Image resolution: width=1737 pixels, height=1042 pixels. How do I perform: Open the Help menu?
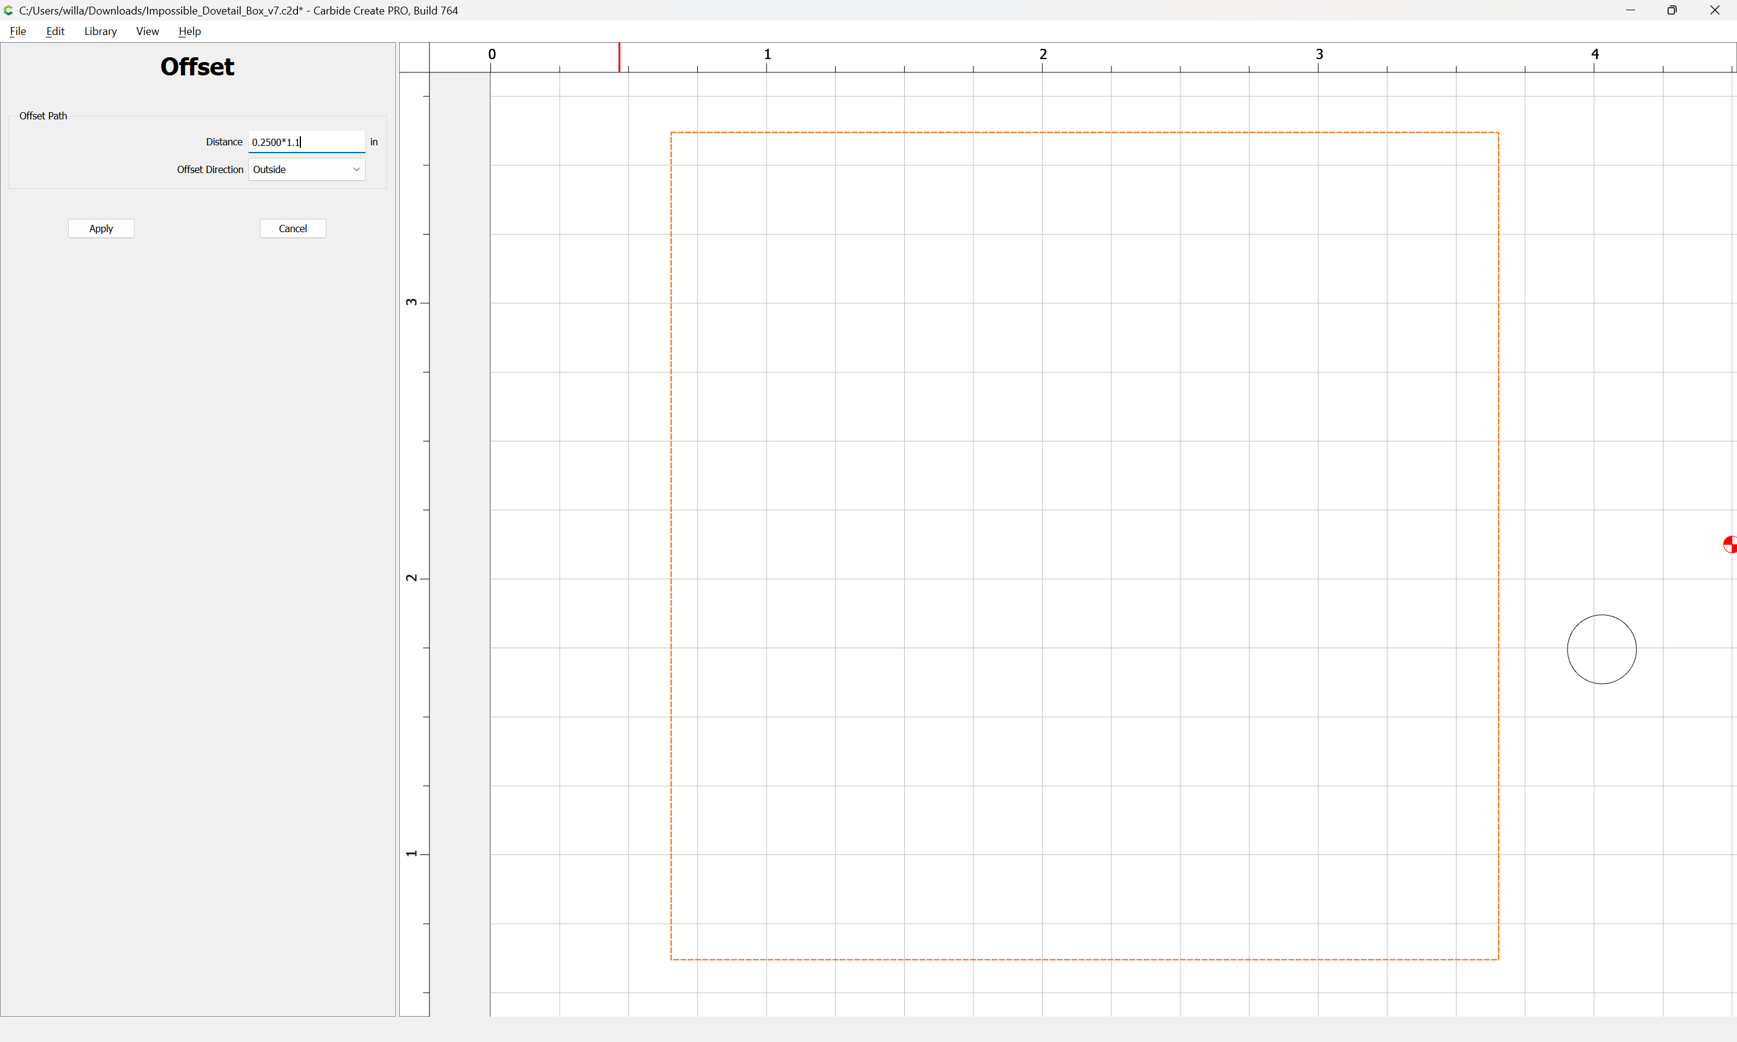189,31
